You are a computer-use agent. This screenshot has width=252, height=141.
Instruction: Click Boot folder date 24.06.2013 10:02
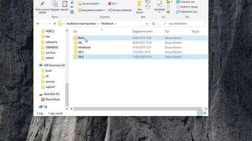click(142, 38)
